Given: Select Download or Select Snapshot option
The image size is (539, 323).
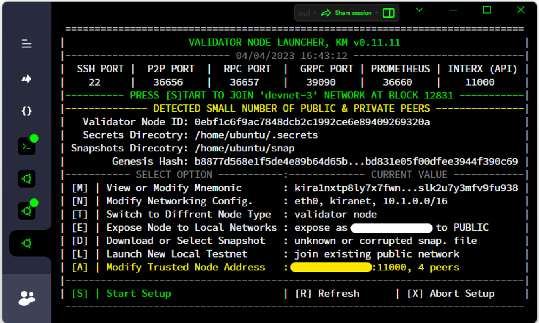Looking at the screenshot, I should 185,241.
